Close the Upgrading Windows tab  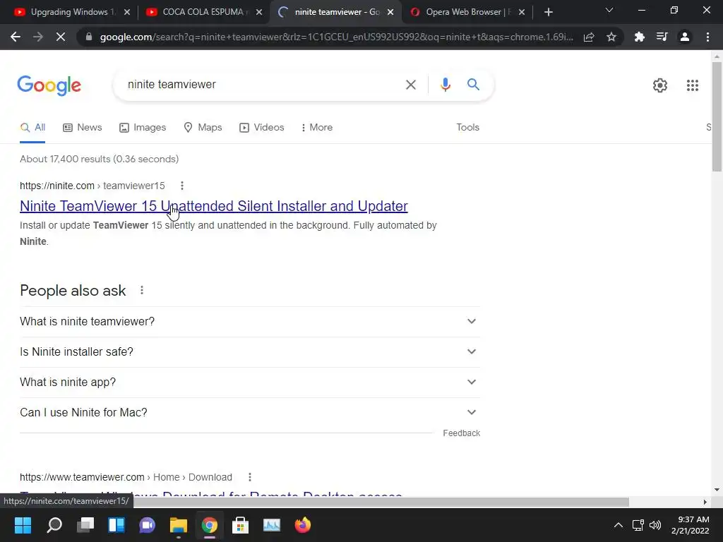pos(127,12)
